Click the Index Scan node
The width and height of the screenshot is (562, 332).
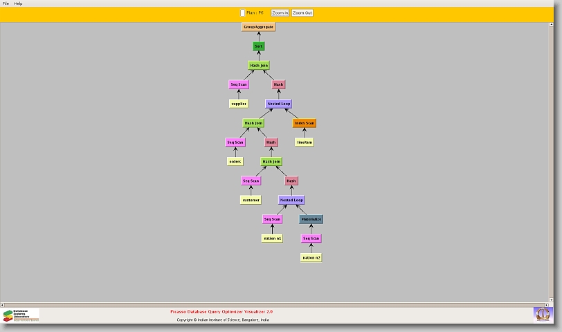(x=304, y=123)
